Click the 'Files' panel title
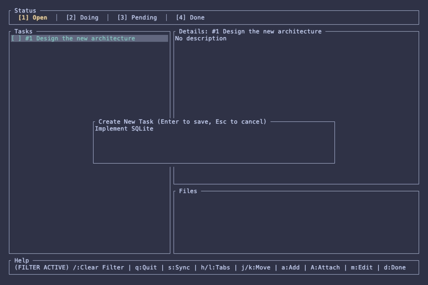This screenshot has height=285, width=428. pos(188,191)
